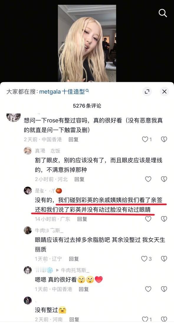Dislike the underlined comment from 广东
Screen dimensions: 174x323
(164, 219)
